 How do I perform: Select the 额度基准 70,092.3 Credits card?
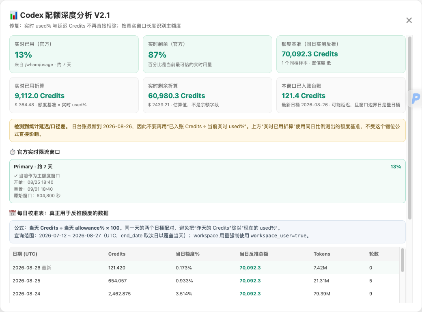pyautogui.click(x=341, y=54)
